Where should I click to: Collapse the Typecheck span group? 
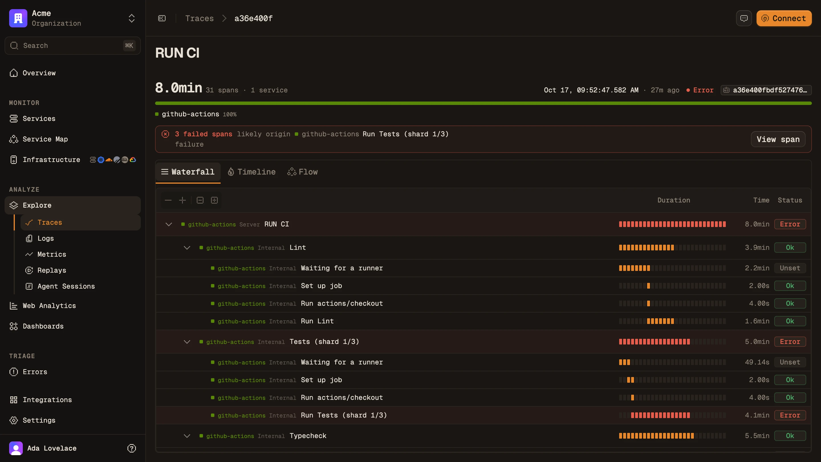pyautogui.click(x=187, y=436)
